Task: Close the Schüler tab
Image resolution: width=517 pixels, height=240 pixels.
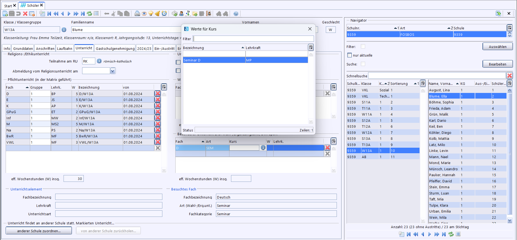Action: click(x=41, y=5)
